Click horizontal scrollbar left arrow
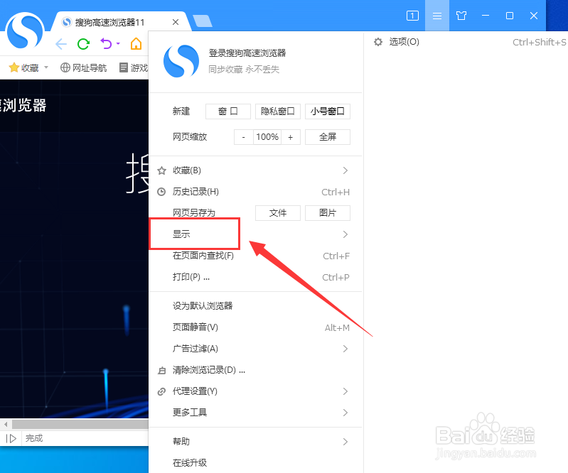 pyautogui.click(x=5, y=424)
